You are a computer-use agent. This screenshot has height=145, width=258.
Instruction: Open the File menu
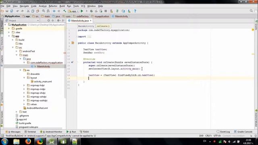[x=2, y=6]
